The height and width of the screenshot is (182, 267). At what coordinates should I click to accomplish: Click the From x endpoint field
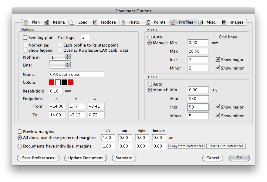click(x=57, y=106)
